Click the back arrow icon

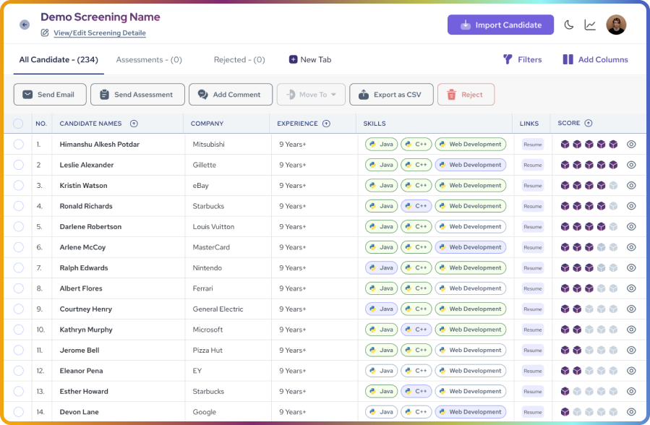25,25
